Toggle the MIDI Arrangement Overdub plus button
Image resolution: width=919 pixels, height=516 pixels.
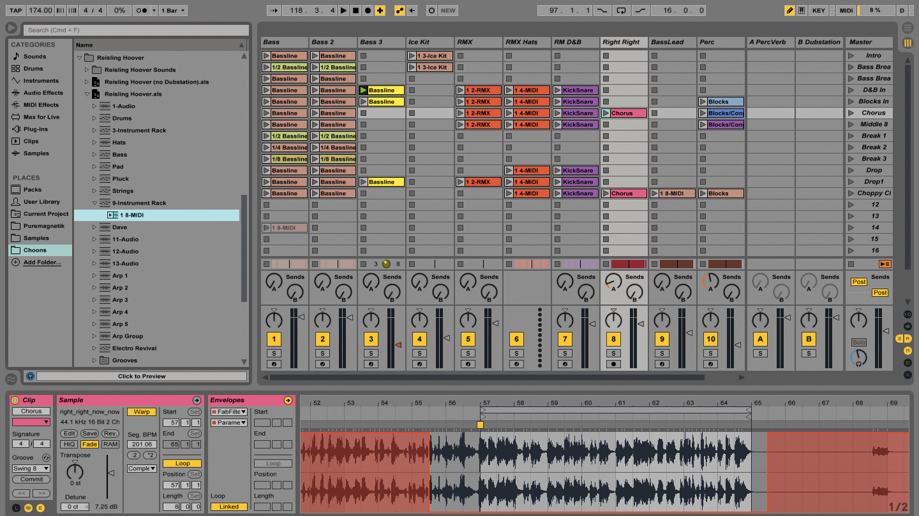click(x=380, y=10)
